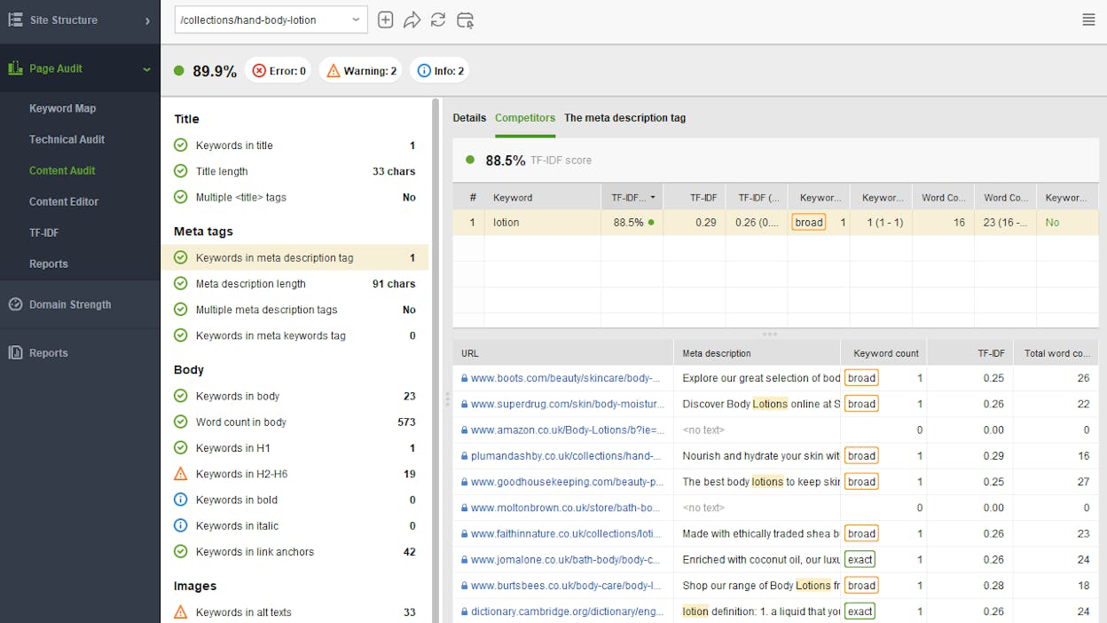1107x623 pixels.
Task: Click the Meta description column header
Action: coord(757,353)
